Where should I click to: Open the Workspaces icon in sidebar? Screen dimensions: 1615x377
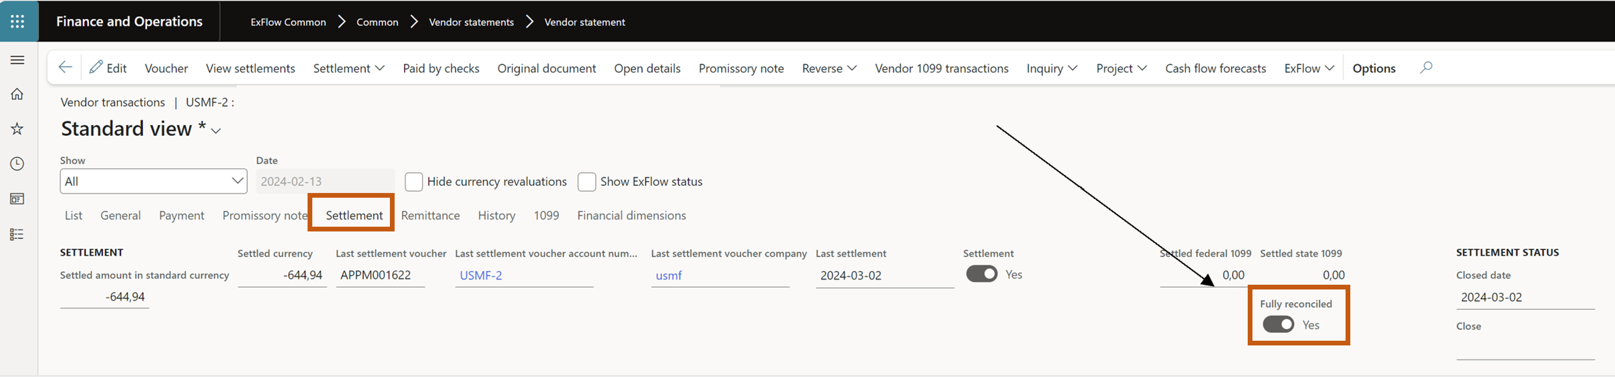tap(18, 199)
